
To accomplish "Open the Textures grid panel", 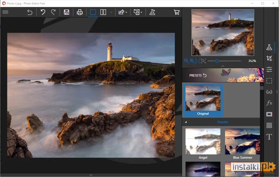I will 269,125.
